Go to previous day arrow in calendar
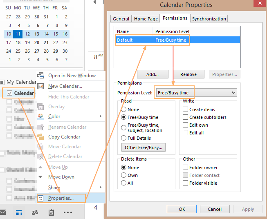 pos(94,2)
